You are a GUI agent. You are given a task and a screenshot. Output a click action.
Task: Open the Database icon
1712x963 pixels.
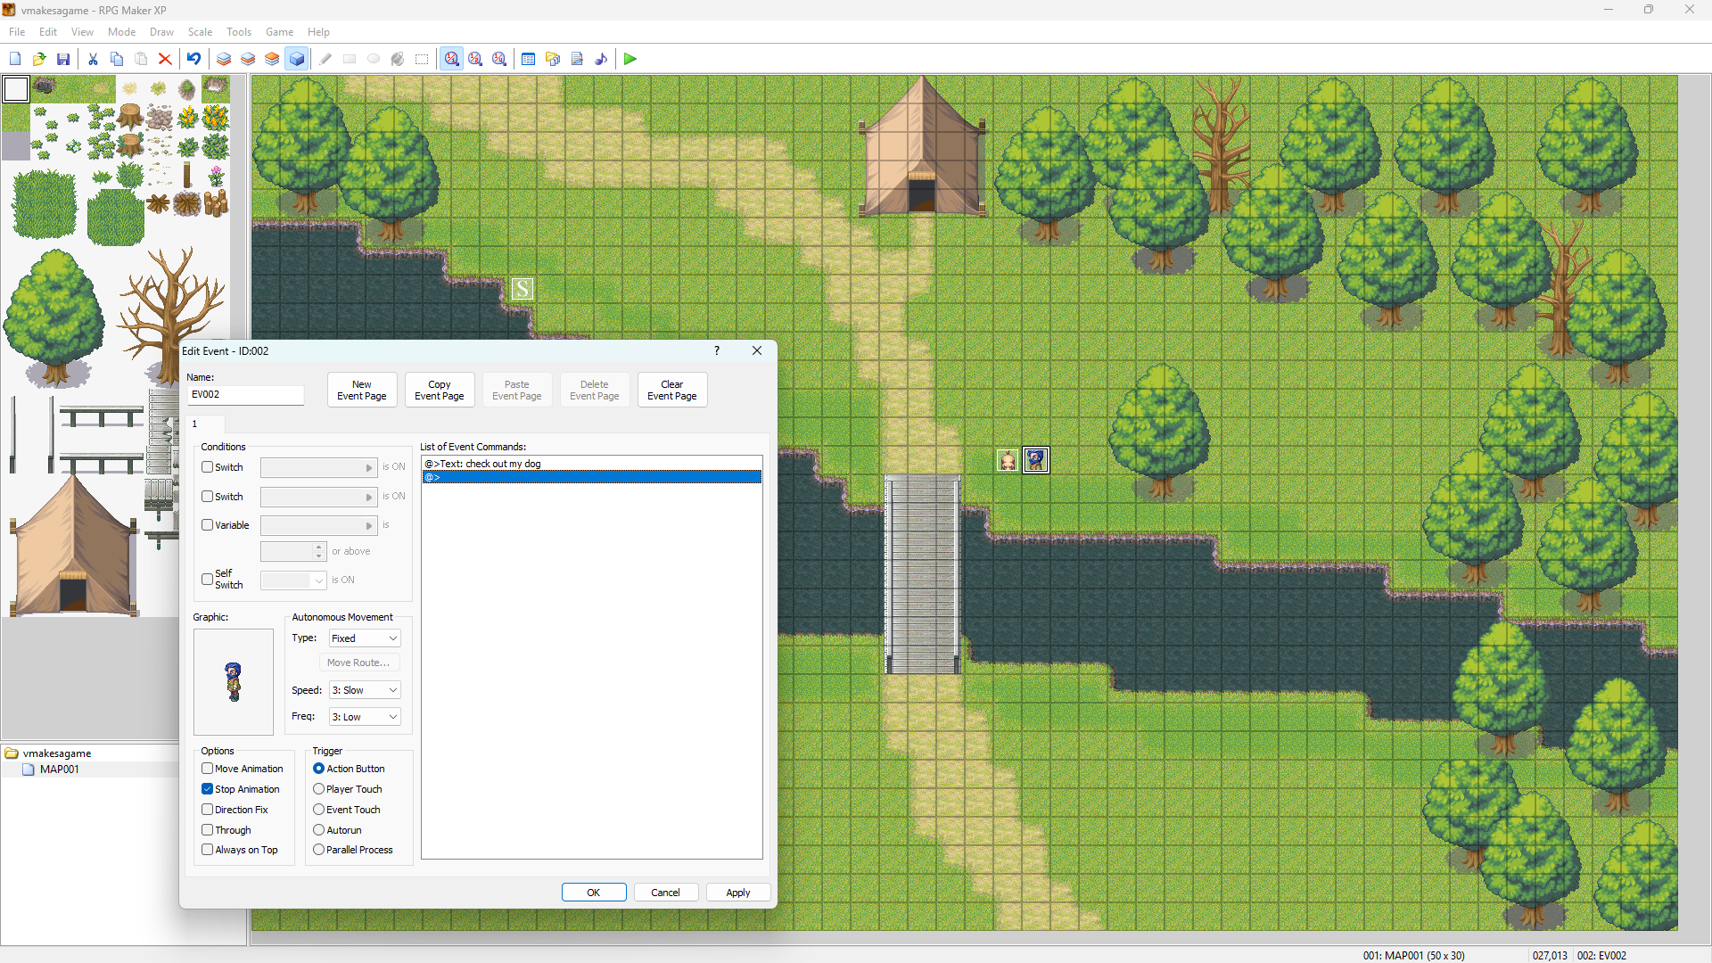tap(528, 59)
